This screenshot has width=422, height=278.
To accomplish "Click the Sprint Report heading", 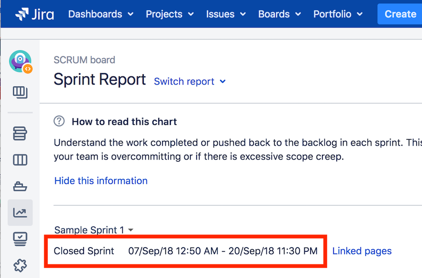I will tap(99, 79).
